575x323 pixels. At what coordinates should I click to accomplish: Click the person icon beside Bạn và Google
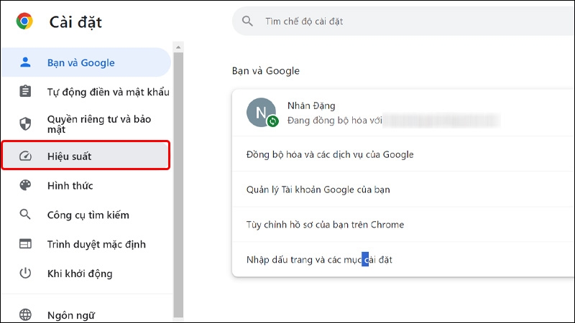coord(25,62)
